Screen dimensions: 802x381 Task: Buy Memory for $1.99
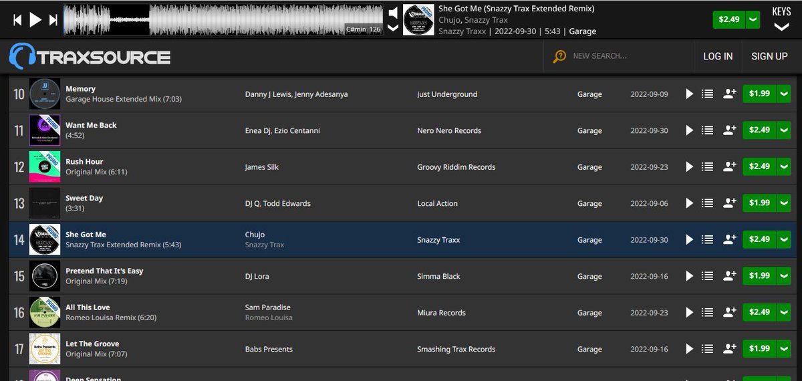coord(759,94)
